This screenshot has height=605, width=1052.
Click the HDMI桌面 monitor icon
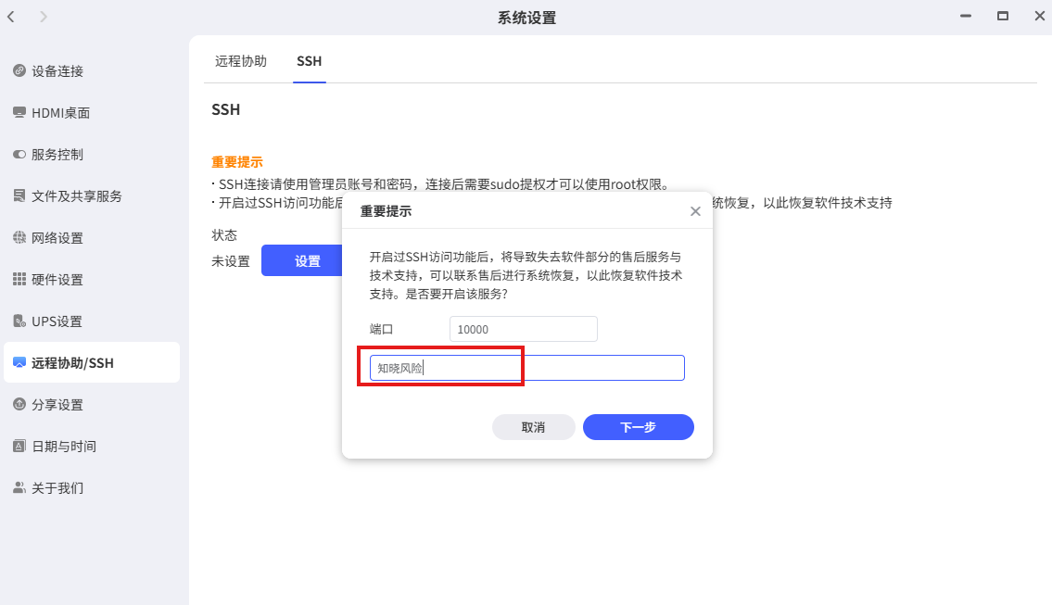pos(19,113)
